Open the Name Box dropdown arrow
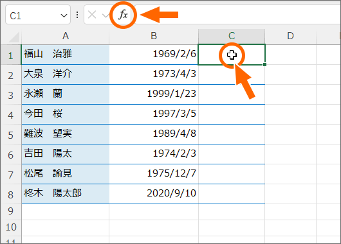 coord(64,15)
